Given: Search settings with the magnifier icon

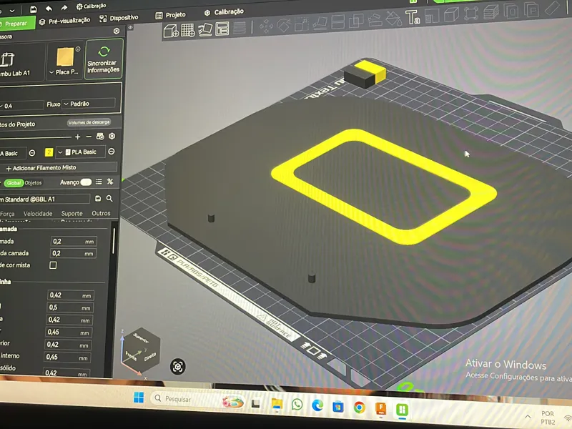Looking at the screenshot, I should pyautogui.click(x=109, y=199).
